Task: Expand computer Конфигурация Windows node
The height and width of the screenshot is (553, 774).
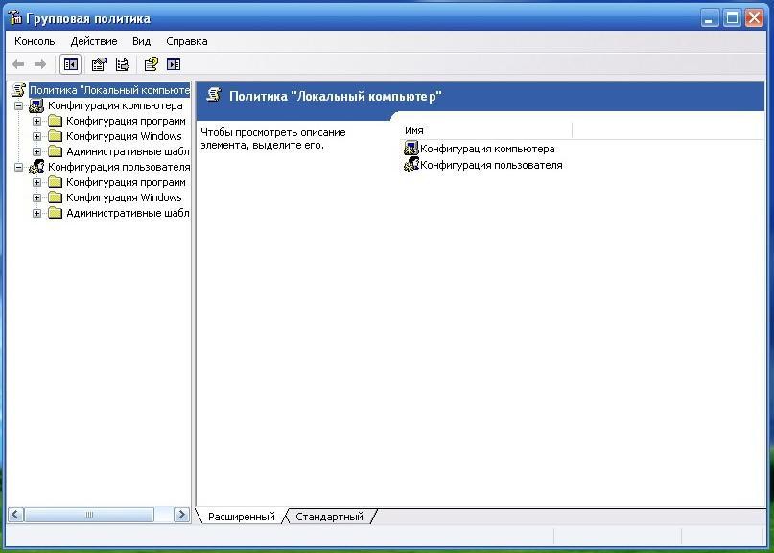Action: (x=36, y=136)
